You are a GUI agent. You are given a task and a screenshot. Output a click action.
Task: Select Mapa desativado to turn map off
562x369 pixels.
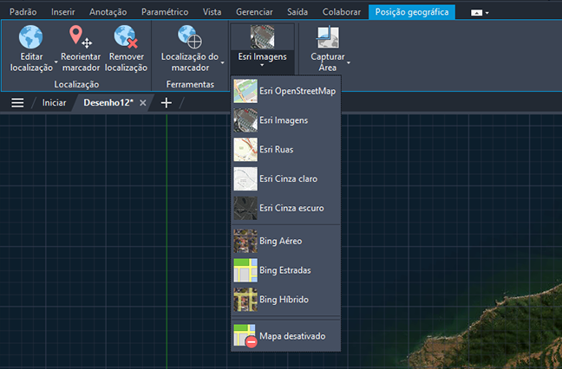point(285,336)
